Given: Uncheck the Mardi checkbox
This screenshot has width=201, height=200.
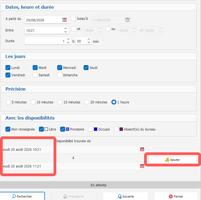Looking at the screenshot, I should pyautogui.click(x=35, y=68).
